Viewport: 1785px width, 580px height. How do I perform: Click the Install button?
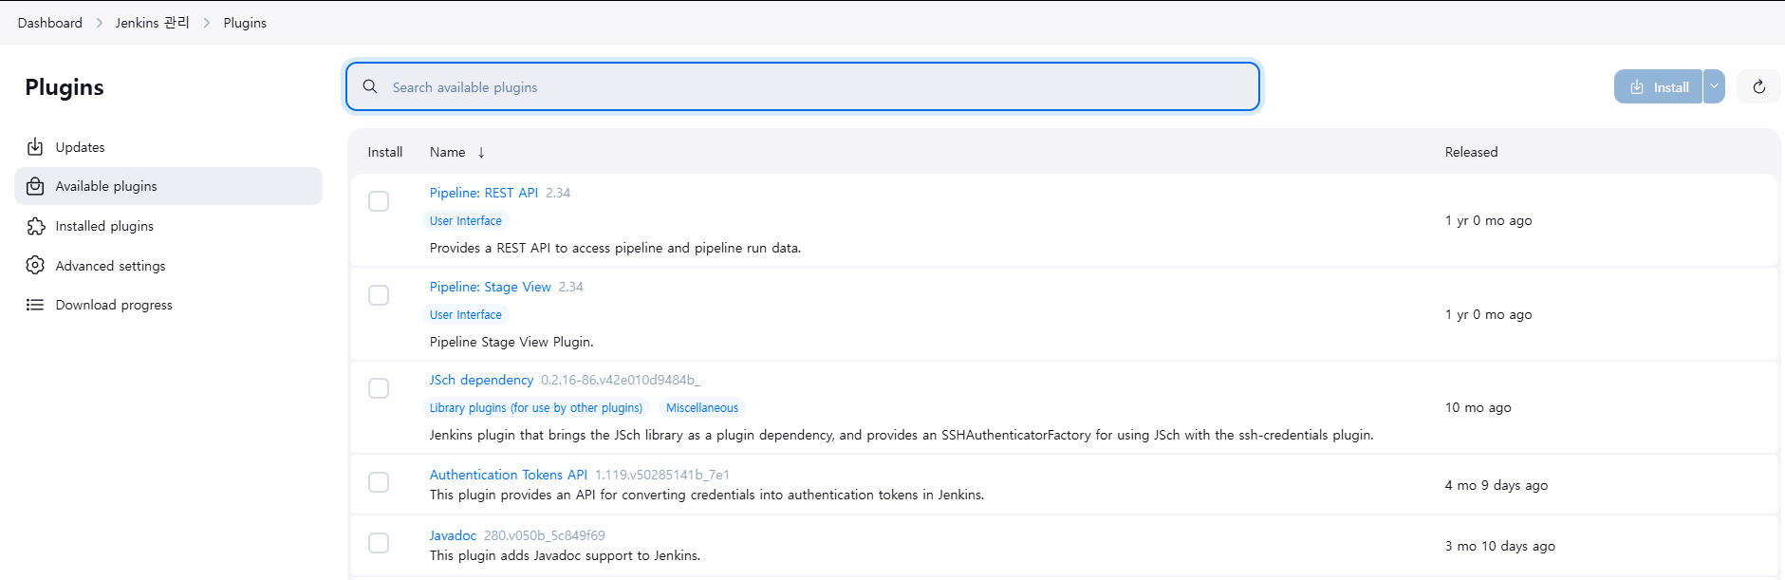click(1659, 86)
